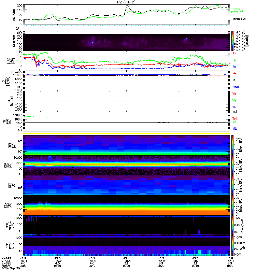Screen dimensions: 256x273
Task: Click the red Viz legend label
Action: tap(234, 94)
